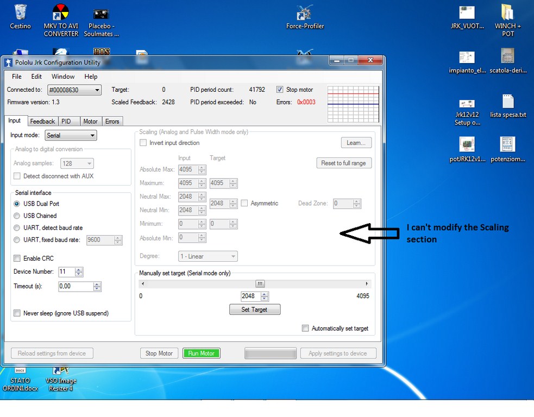This screenshot has height=417, width=534.
Task: Click the Set Target button
Action: 255,309
